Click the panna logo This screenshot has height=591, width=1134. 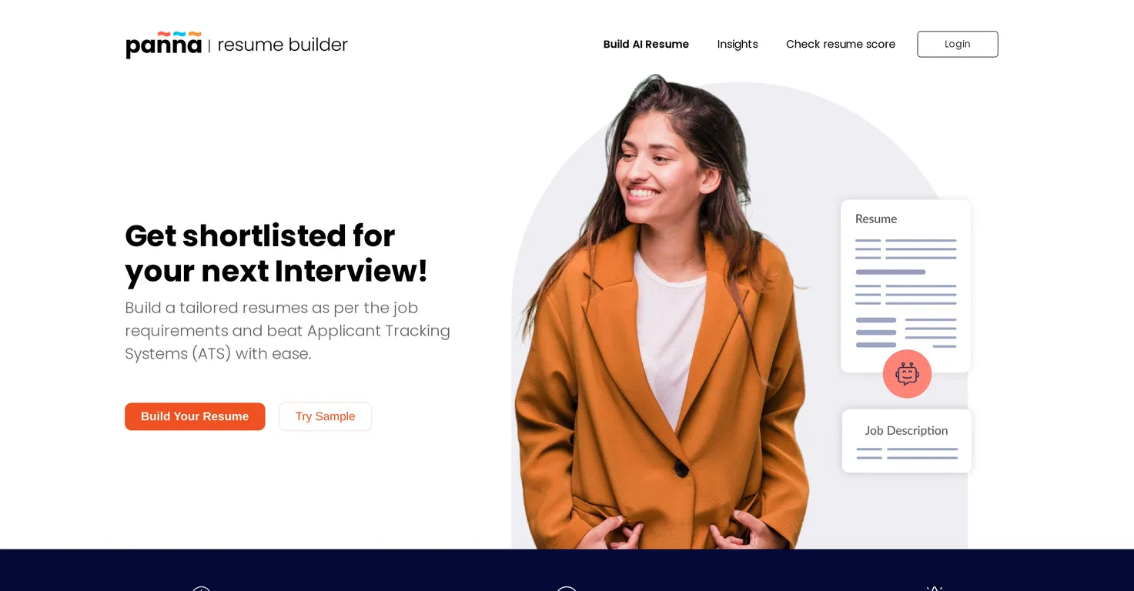[163, 45]
